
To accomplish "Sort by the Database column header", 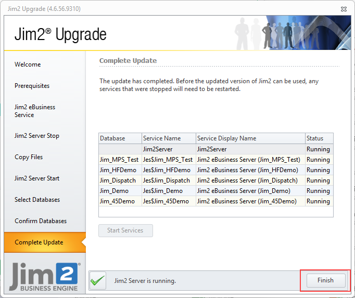I will 120,138.
